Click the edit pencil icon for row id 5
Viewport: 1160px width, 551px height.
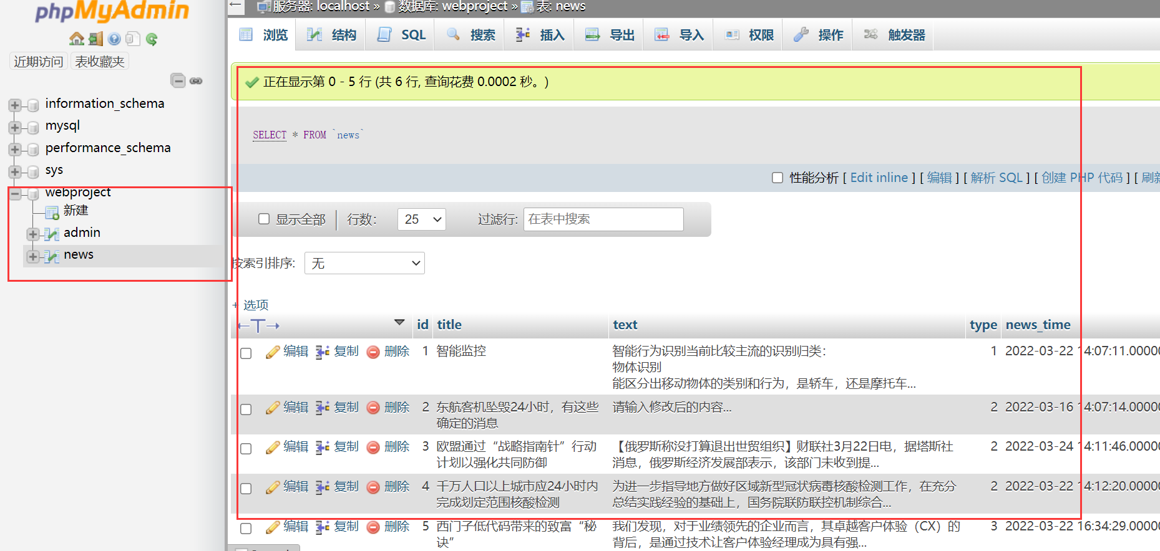273,527
